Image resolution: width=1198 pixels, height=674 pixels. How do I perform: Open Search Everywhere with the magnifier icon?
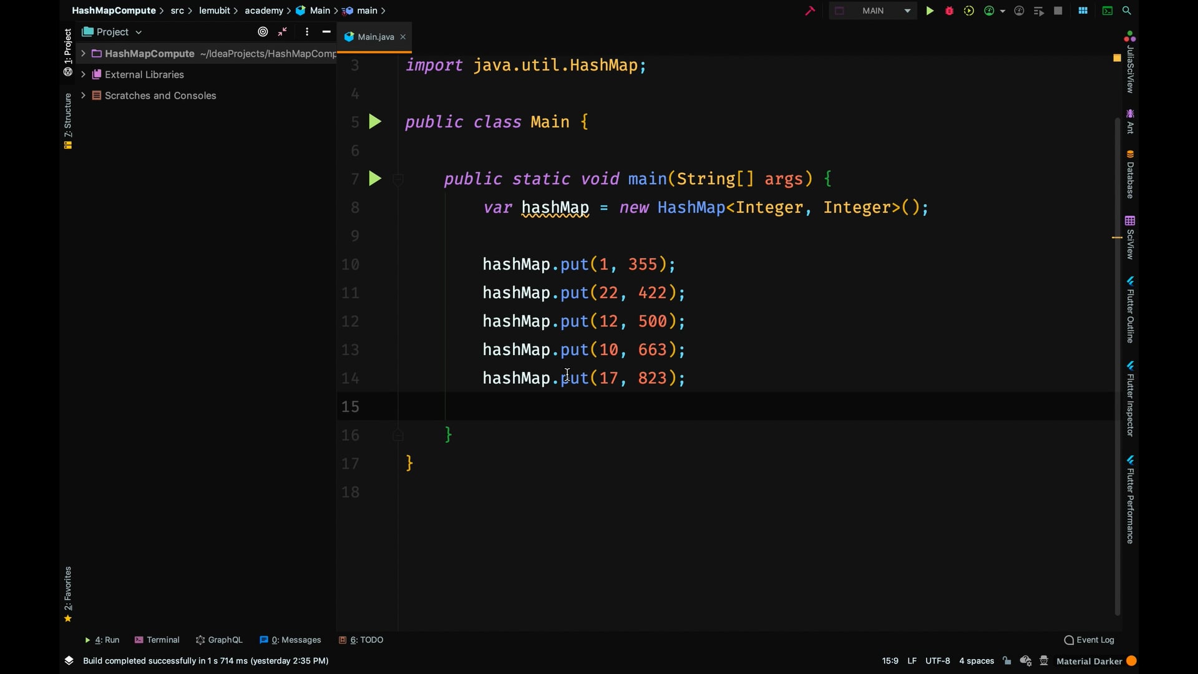pyautogui.click(x=1127, y=11)
